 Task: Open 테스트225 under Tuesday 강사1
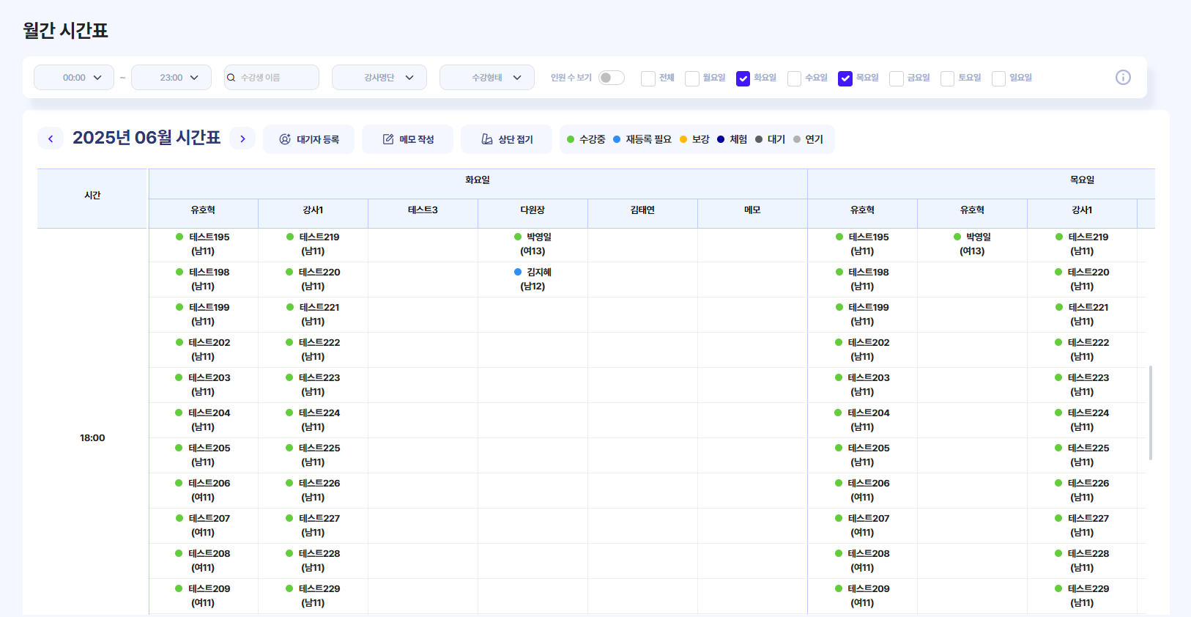pos(313,455)
